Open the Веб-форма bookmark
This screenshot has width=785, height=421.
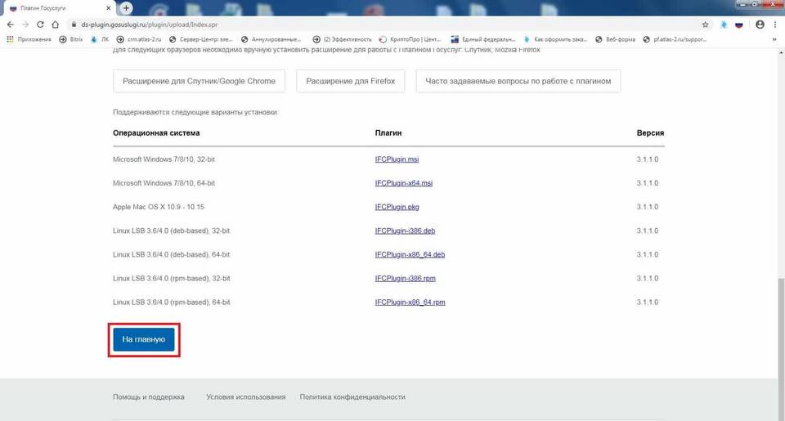[615, 39]
